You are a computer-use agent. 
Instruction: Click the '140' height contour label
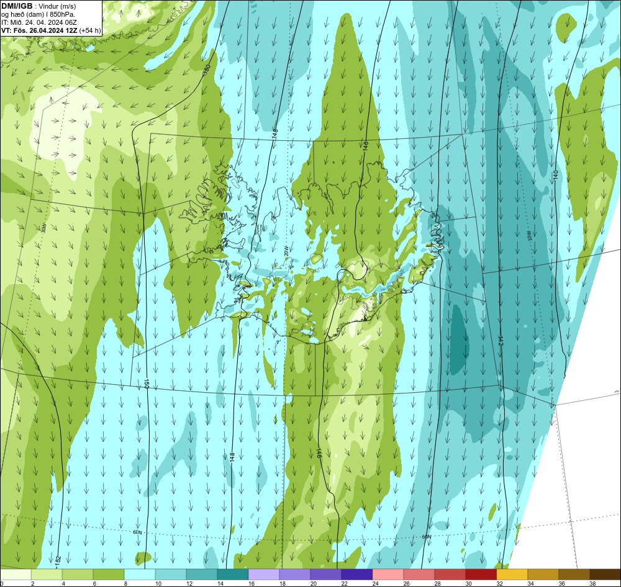pyautogui.click(x=555, y=175)
